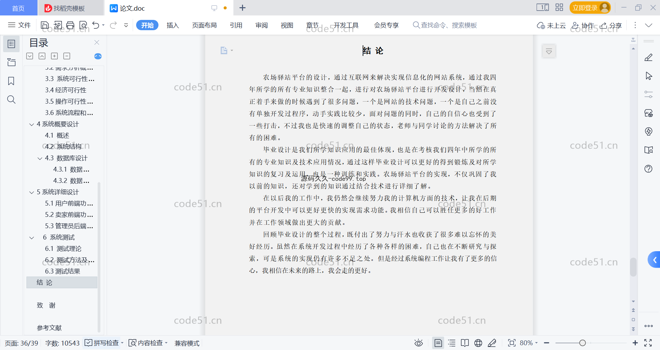Open undo history dropdown arrow
Image resolution: width=660 pixels, height=350 pixels.
[103, 25]
